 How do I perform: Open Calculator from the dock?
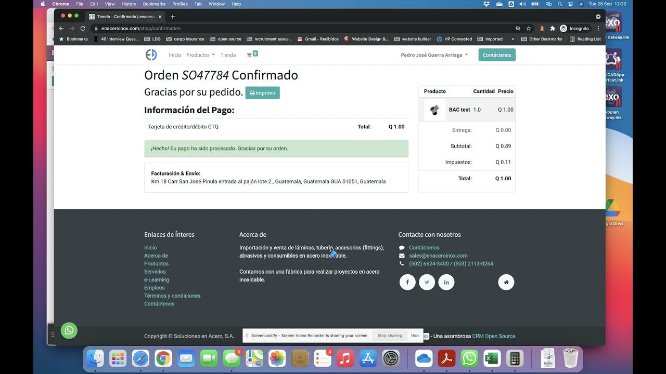(x=515, y=358)
